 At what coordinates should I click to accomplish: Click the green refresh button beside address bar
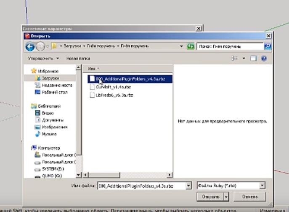tap(190, 46)
